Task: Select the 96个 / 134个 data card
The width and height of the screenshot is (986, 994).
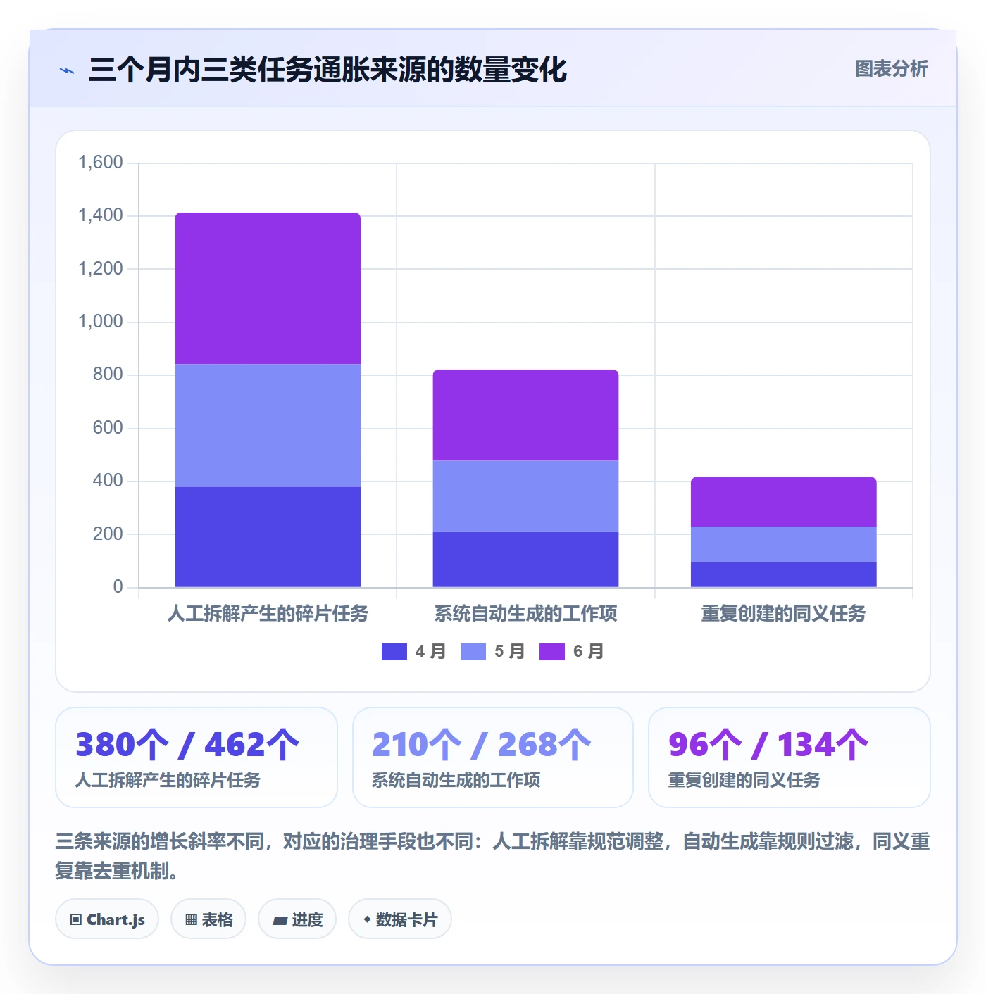Action: point(790,757)
